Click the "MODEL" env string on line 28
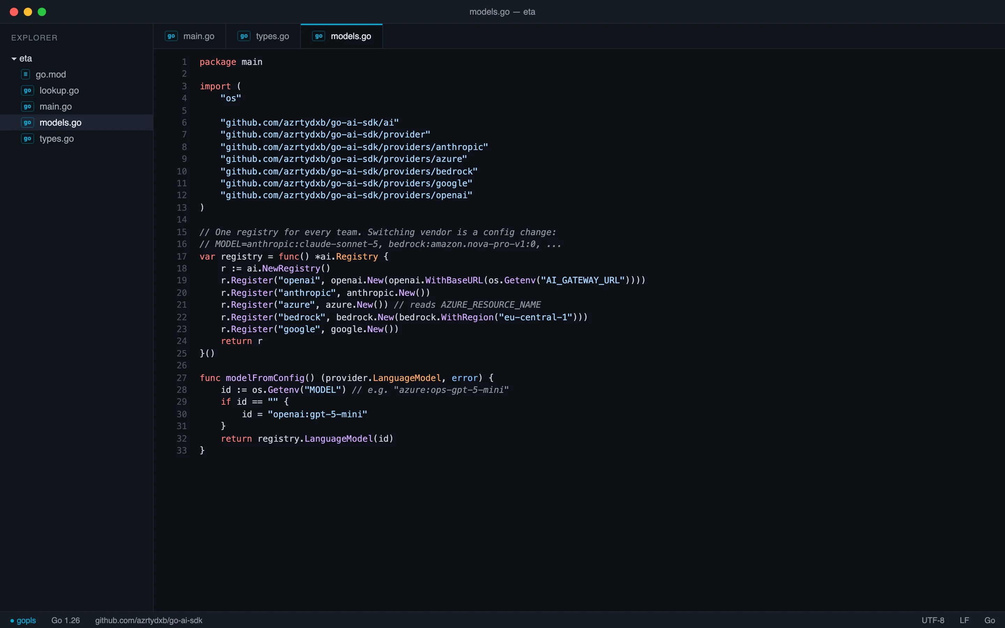1005x628 pixels. [323, 390]
